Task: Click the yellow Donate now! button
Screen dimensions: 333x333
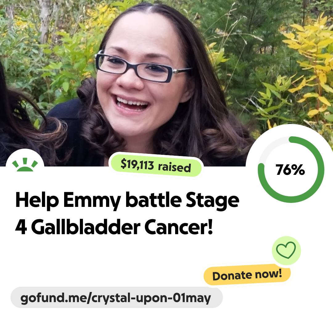Action: [247, 275]
